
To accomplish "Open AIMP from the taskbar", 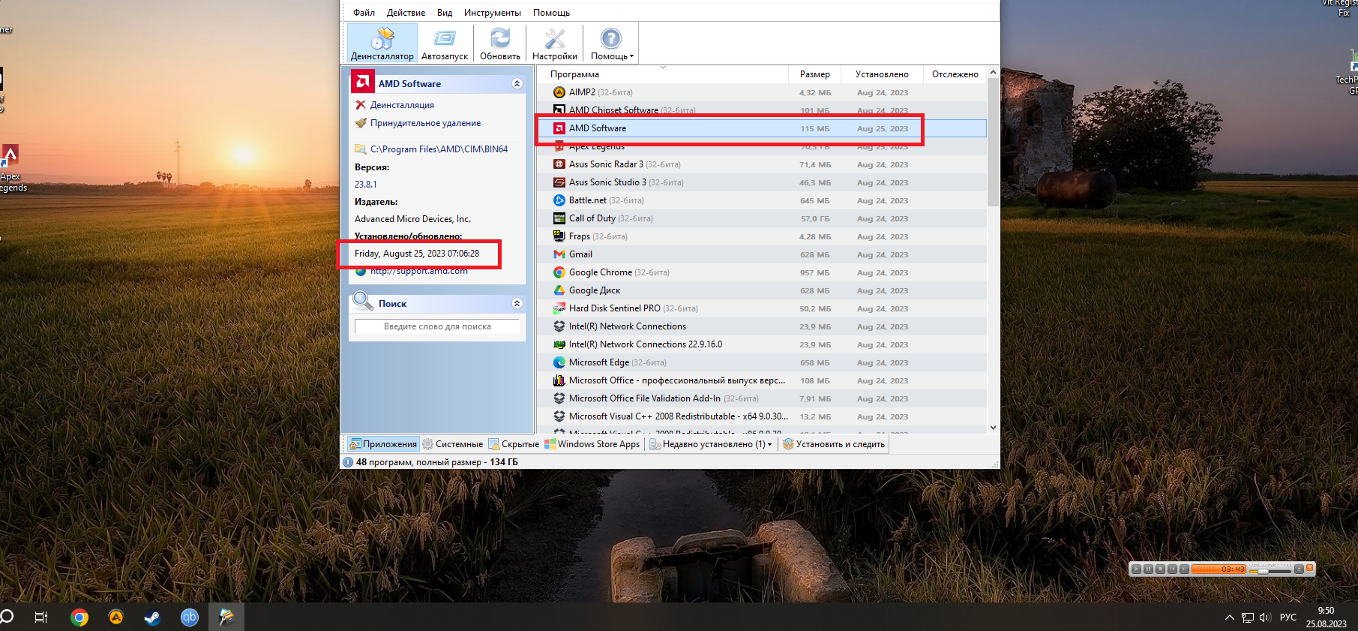I will [116, 617].
